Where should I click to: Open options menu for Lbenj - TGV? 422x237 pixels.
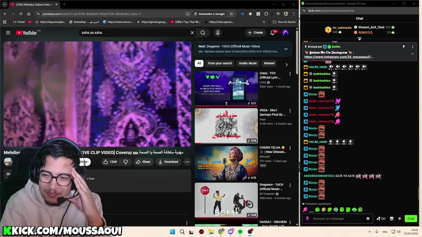[290, 74]
